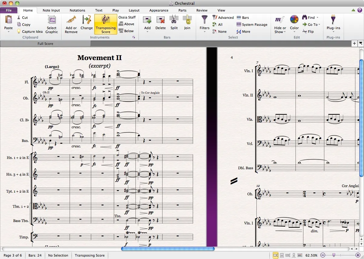Screen dimensions: 364x259
Task: Open the Notations ribbon tab
Action: pyautogui.click(x=77, y=10)
